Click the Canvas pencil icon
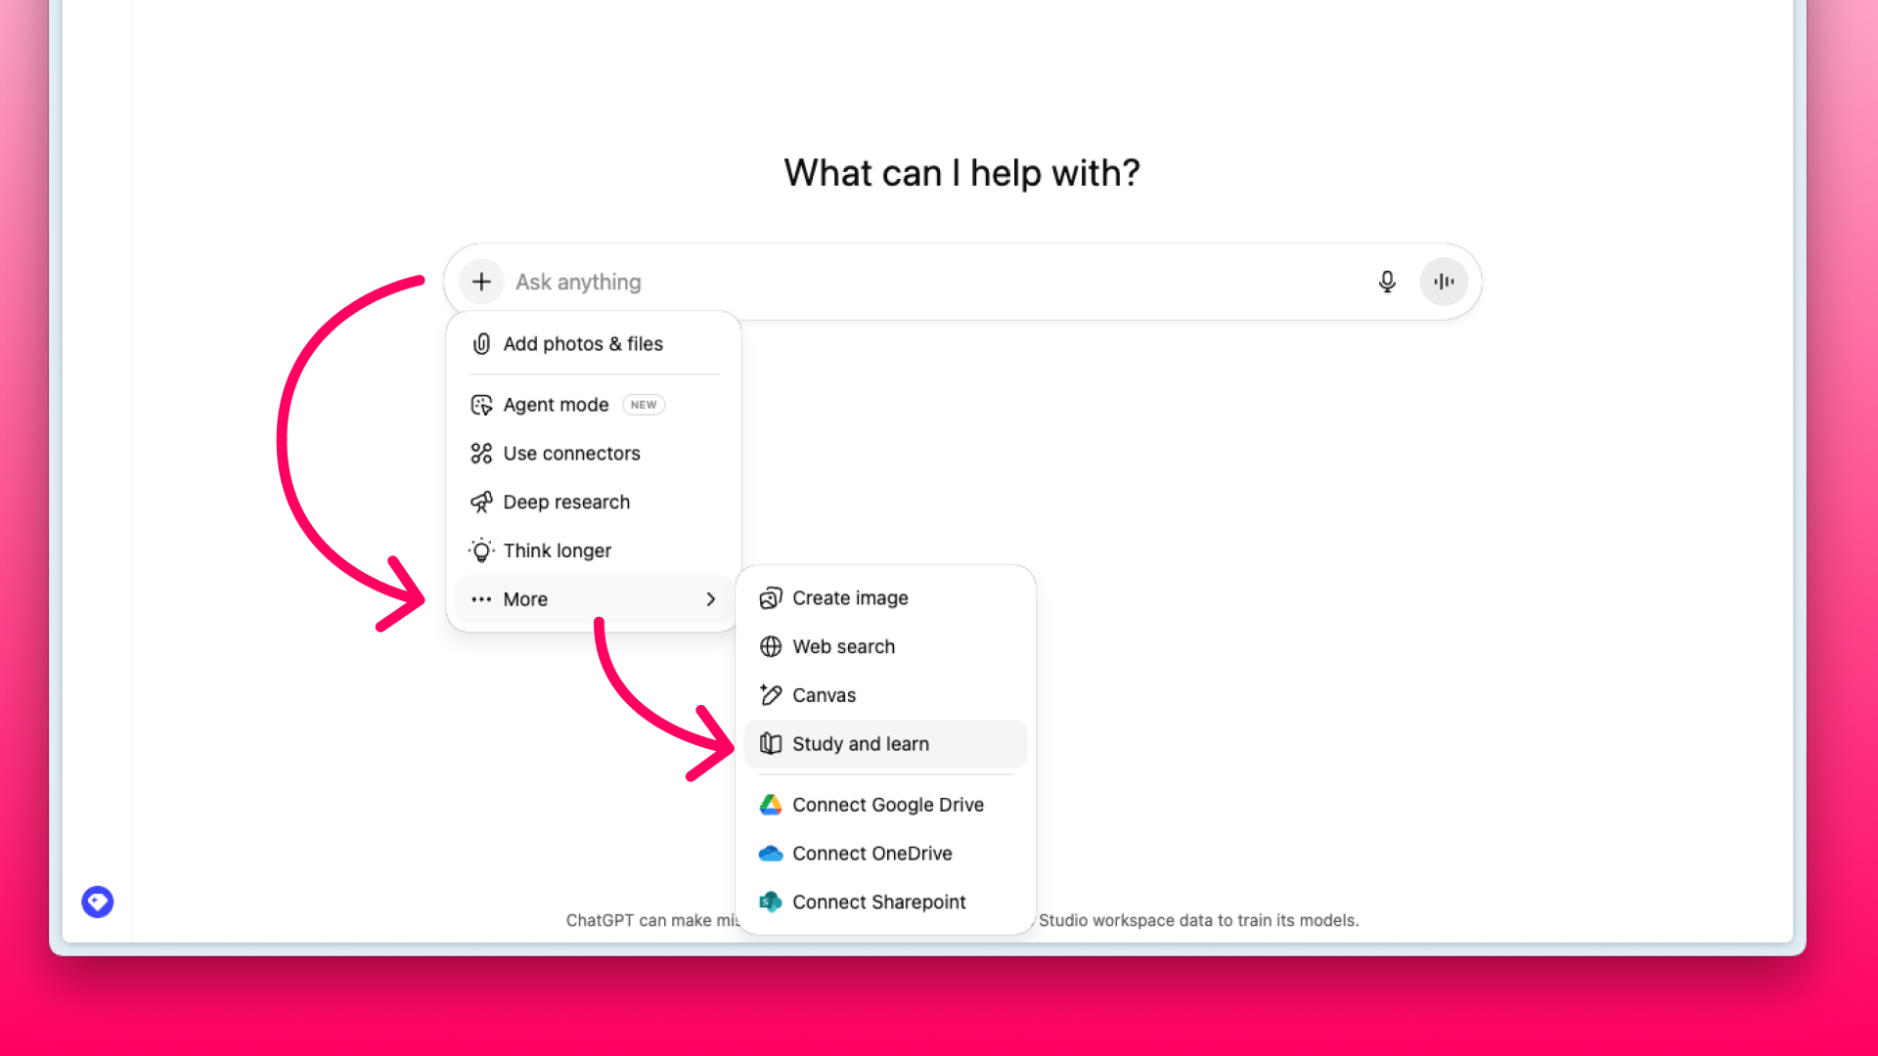Image resolution: width=1878 pixels, height=1056 pixels. click(771, 694)
